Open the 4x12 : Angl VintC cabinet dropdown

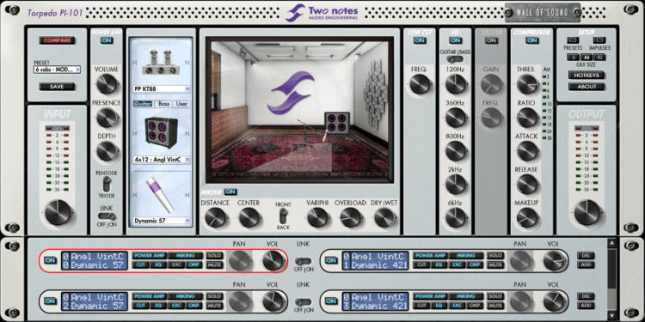[162, 159]
